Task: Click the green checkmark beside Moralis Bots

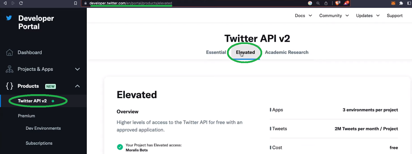Action: coord(120,147)
